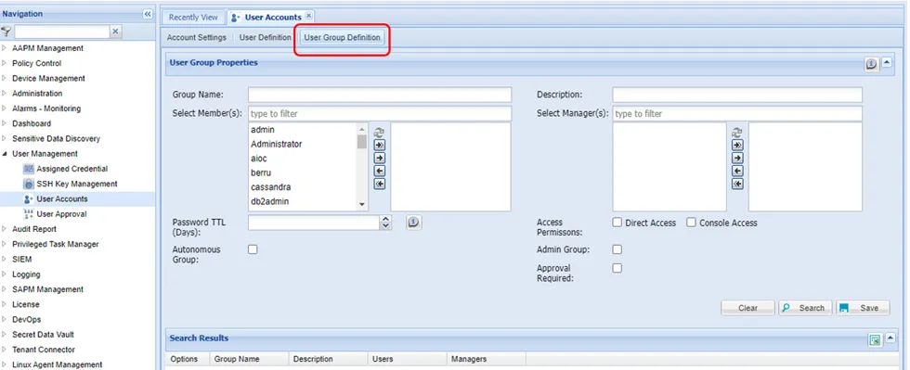Move all members to selected list
Screen dimensions: 910x370
[x=379, y=145]
